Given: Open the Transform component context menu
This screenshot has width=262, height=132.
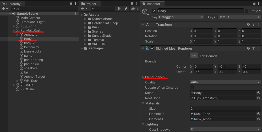Looking at the screenshot, I should pyautogui.click(x=259, y=24).
